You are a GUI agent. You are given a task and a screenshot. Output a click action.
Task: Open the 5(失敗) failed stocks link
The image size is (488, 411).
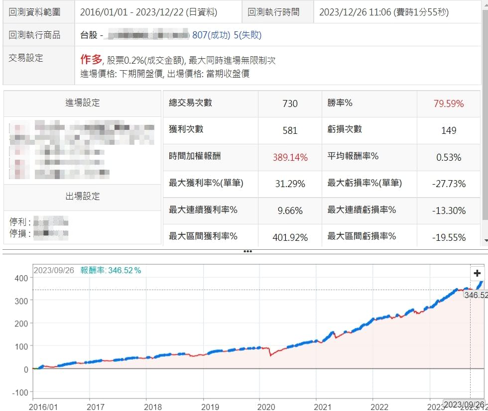247,35
